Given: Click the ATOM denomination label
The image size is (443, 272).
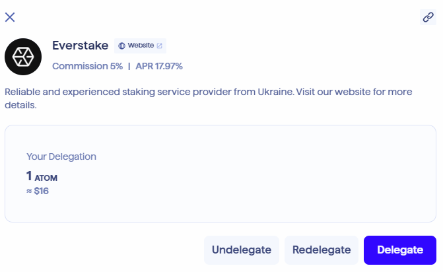Looking at the screenshot, I should (46, 177).
